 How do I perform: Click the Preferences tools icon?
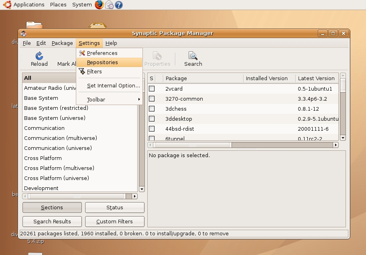[x=82, y=53]
